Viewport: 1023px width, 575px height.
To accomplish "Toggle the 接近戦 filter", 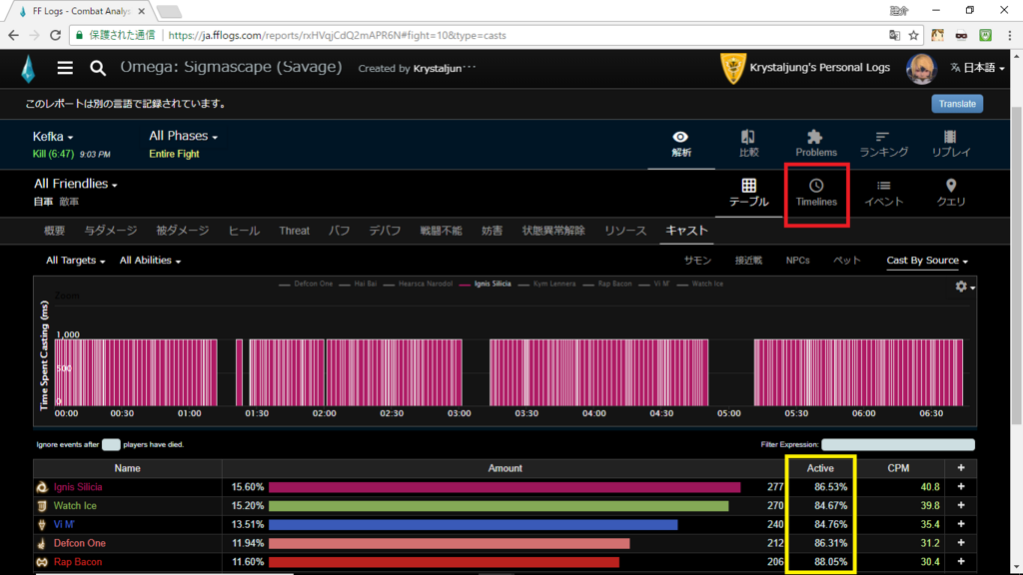I will pos(748,261).
